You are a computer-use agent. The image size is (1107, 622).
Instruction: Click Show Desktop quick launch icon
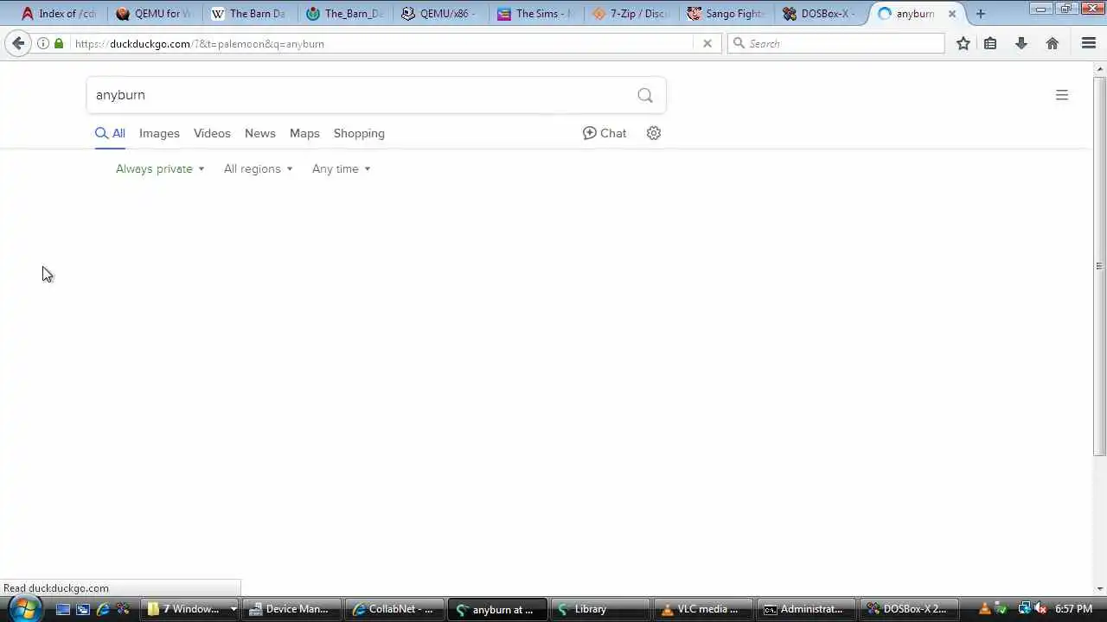(x=63, y=609)
